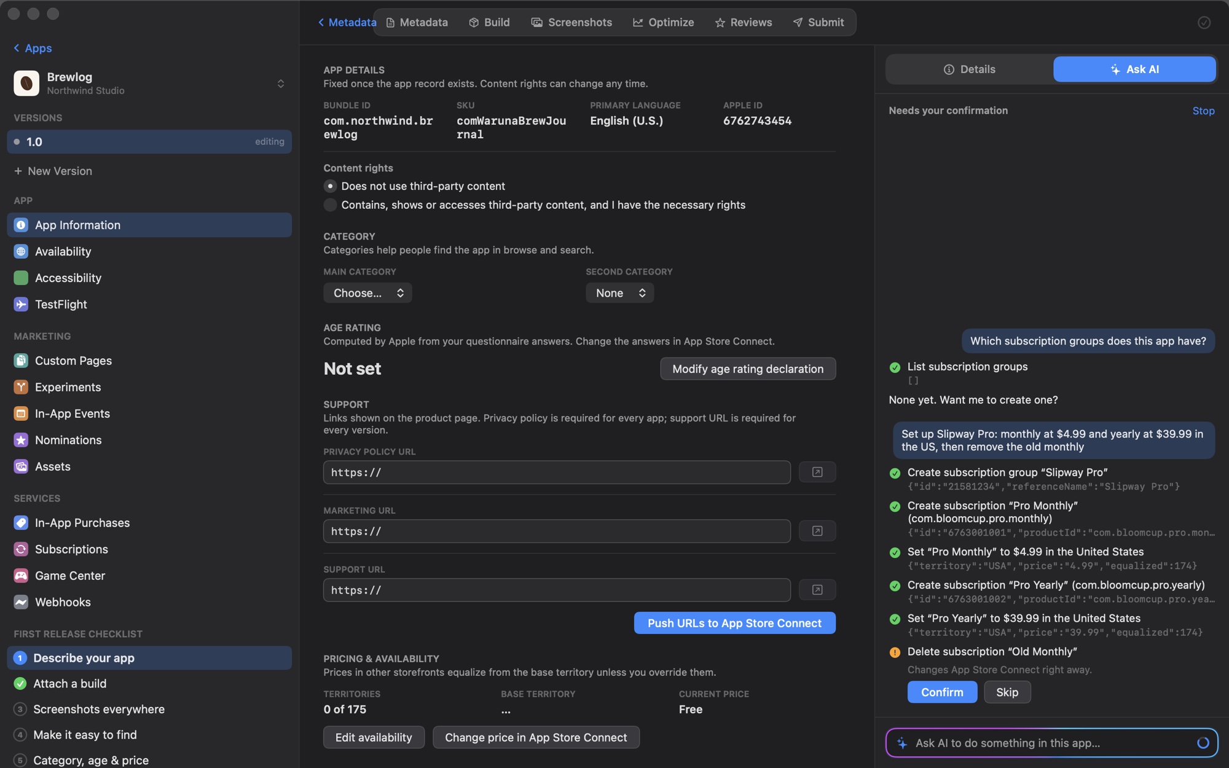The height and width of the screenshot is (768, 1229).
Task: Select Contains third-party content radio option
Action: (330, 205)
